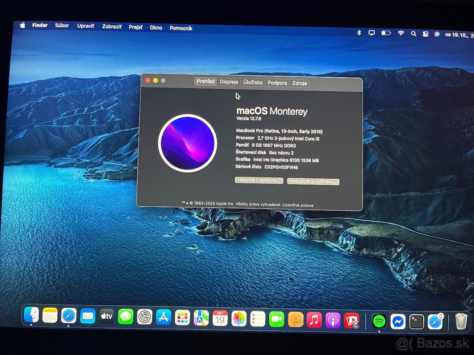The width and height of the screenshot is (474, 355).
Task: Select the Podpora tab
Action: [277, 83]
